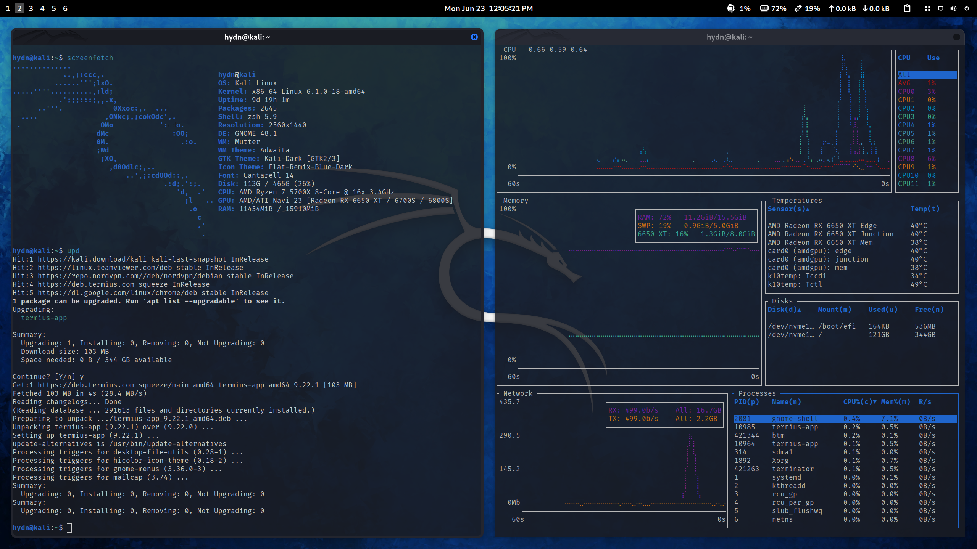Viewport: 977px width, 549px height.
Task: Open the clipboard manager icon in top bar
Action: pyautogui.click(x=907, y=8)
